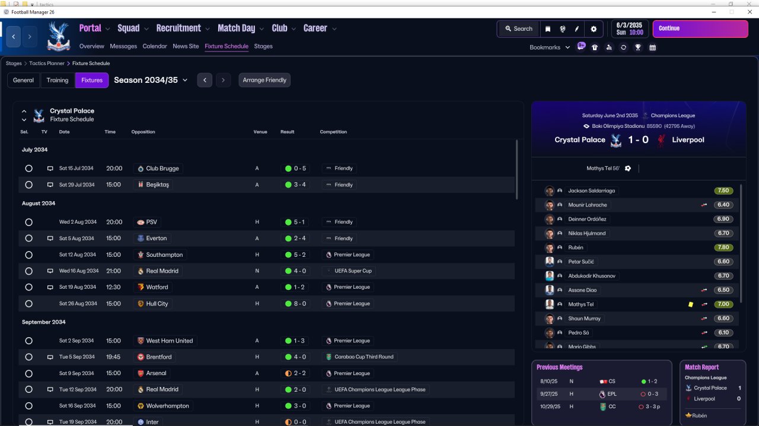
Task: Select the Beşiktaş fixture radio button
Action: (x=28, y=185)
